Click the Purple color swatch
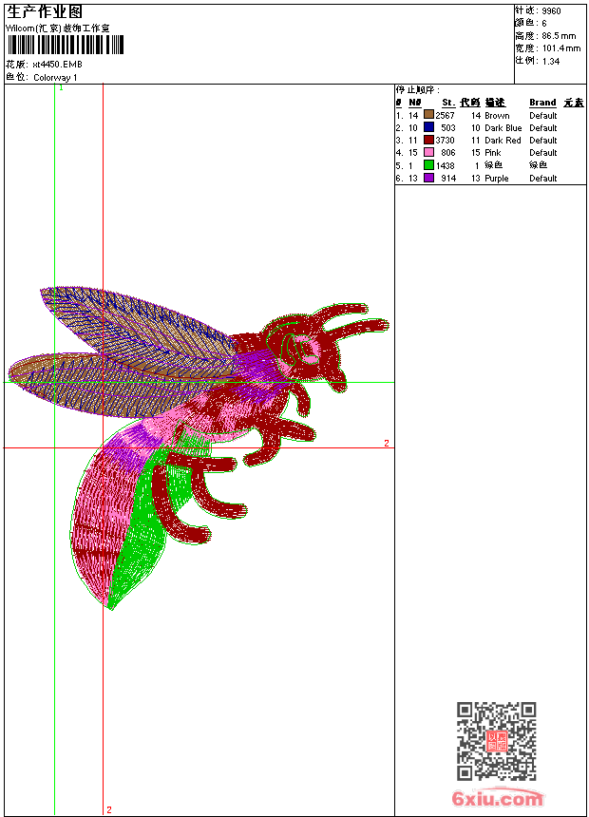Screen dimensions: 589x817 pyautogui.click(x=429, y=178)
